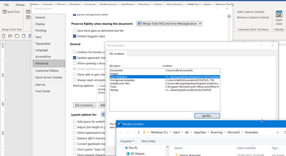
Task: Open the Customize Ribbon category
Action: tap(49, 71)
